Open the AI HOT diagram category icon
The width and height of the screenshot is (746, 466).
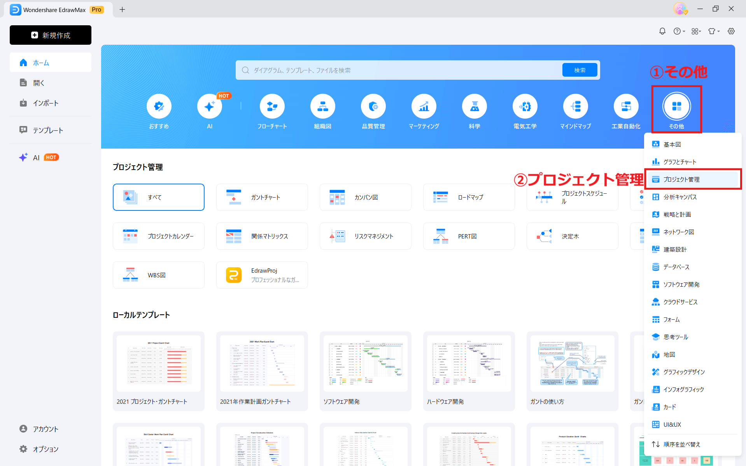tap(210, 106)
